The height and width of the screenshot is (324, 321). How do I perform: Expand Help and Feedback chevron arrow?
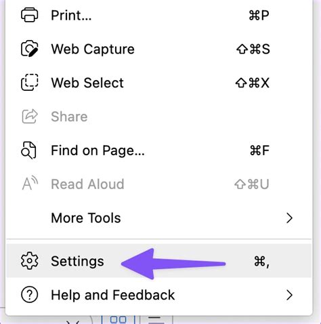(x=289, y=295)
